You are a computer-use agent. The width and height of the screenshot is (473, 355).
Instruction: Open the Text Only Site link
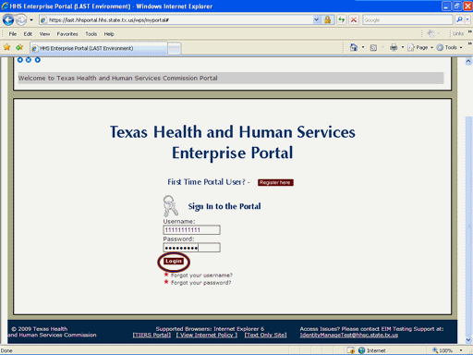click(x=265, y=335)
